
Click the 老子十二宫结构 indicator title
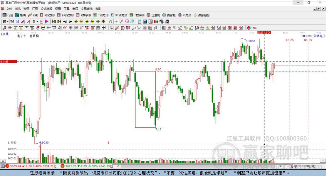coord(28,36)
